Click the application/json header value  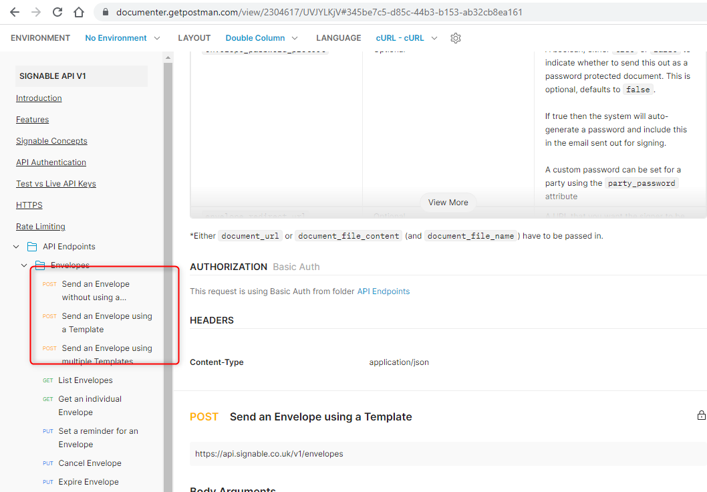pyautogui.click(x=399, y=362)
